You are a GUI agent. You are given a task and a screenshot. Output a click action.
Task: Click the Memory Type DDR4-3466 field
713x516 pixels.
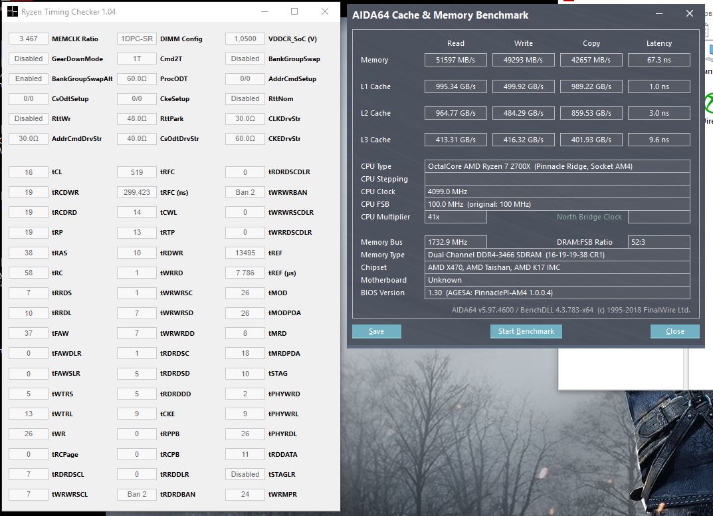coord(557,255)
